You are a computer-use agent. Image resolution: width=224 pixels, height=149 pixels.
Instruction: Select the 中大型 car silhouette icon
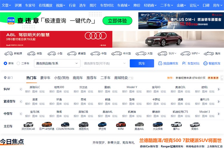point(116,53)
